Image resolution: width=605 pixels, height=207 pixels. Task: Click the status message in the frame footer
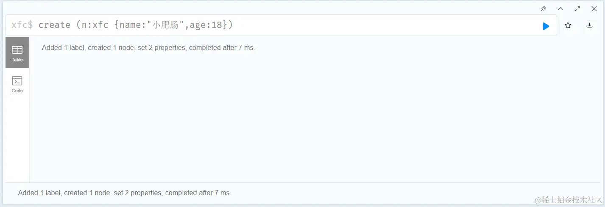[125, 193]
